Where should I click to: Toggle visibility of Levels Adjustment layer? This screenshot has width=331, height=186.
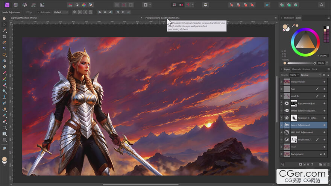coord(325,125)
